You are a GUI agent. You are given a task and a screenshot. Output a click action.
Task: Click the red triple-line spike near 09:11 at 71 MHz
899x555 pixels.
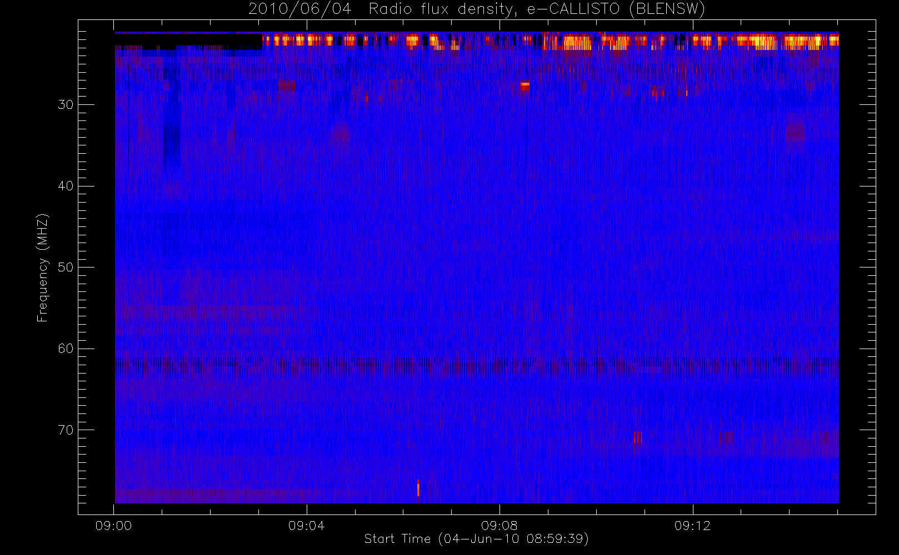tap(638, 437)
